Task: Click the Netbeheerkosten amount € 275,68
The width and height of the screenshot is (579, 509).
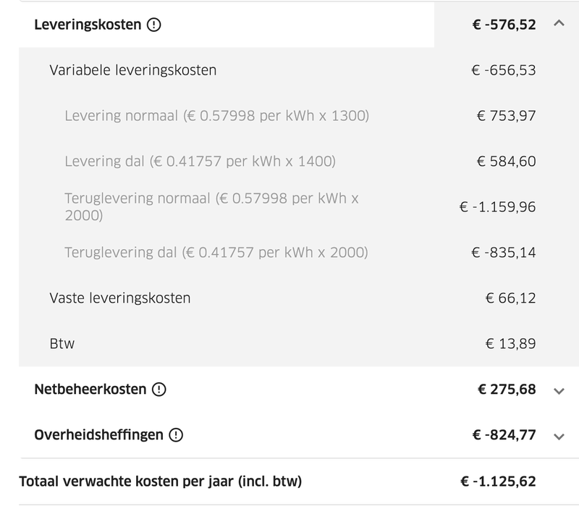Action: 507,390
